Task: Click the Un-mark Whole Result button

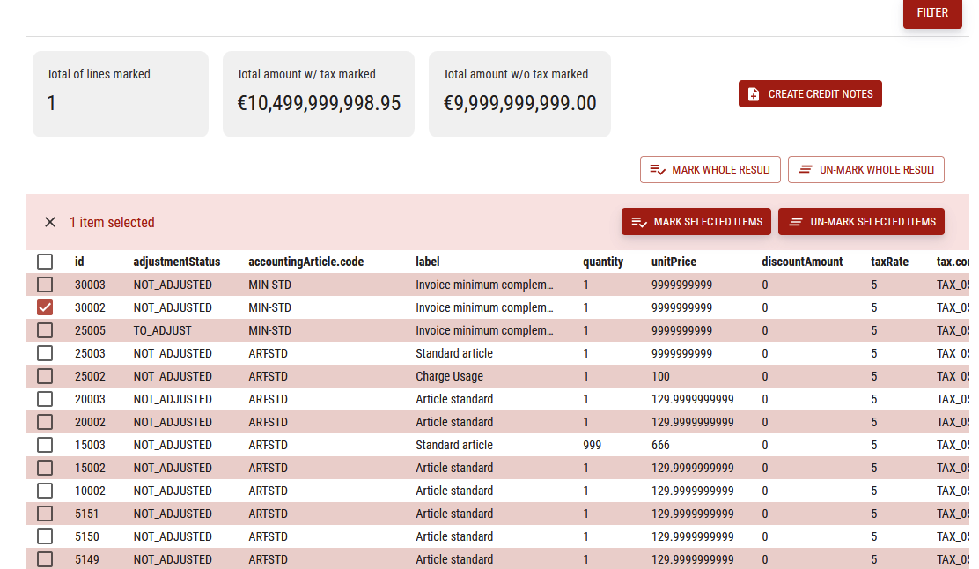Action: tap(865, 170)
